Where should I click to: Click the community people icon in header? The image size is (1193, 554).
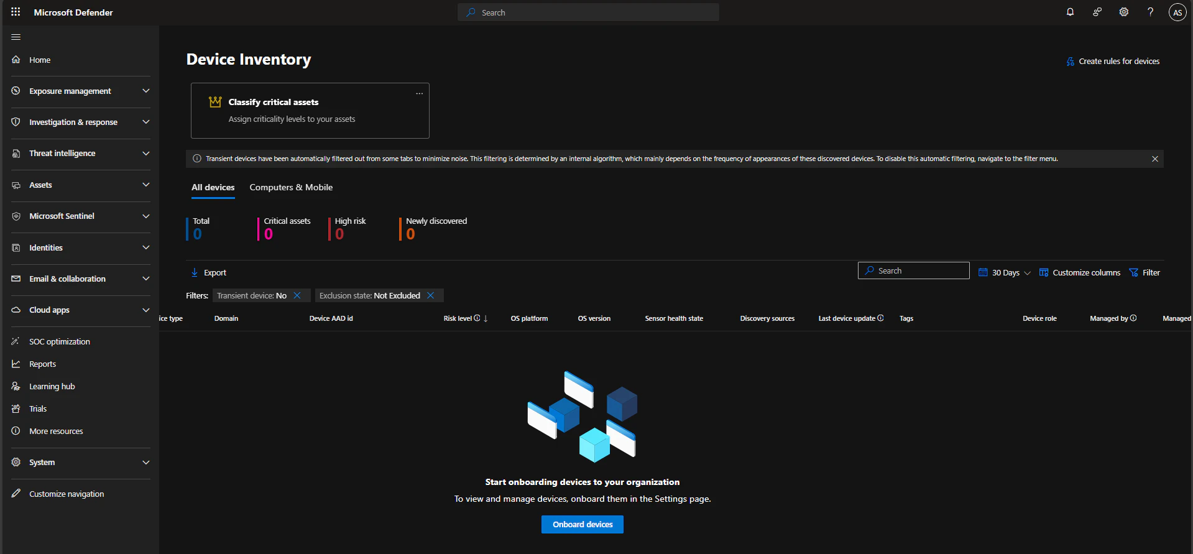pyautogui.click(x=1097, y=12)
